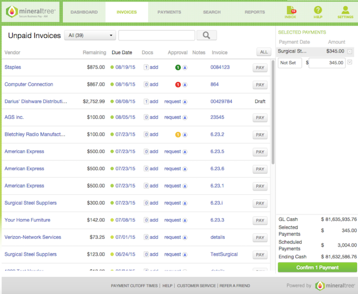Click the mineraltree logo at top left
Viewport: 358px width, 294px height.
pos(30,12)
